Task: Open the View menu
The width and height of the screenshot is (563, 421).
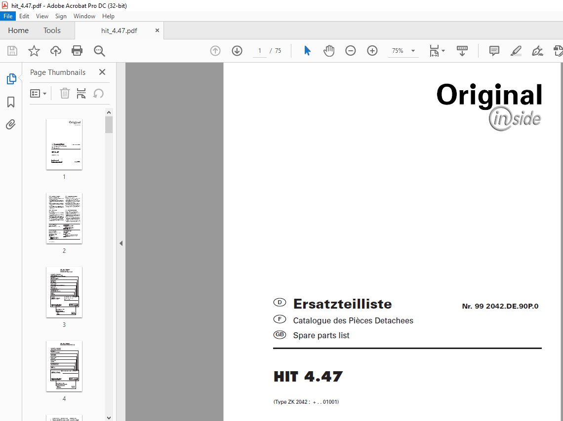Action: 42,16
